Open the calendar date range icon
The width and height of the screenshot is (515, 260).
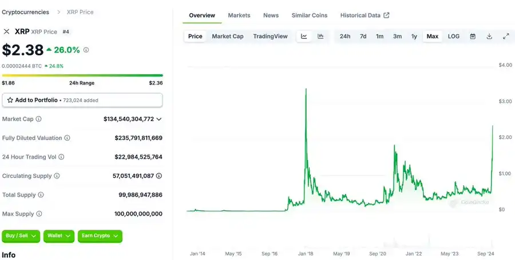[x=473, y=37]
